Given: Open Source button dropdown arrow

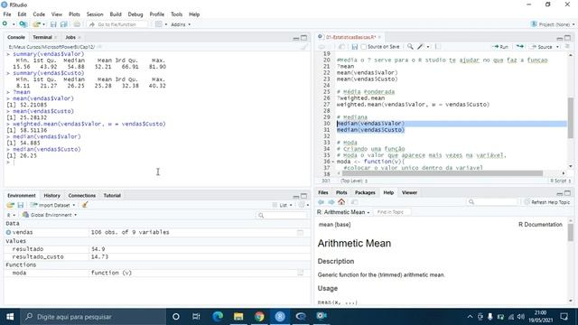Looking at the screenshot, I should 557,47.
